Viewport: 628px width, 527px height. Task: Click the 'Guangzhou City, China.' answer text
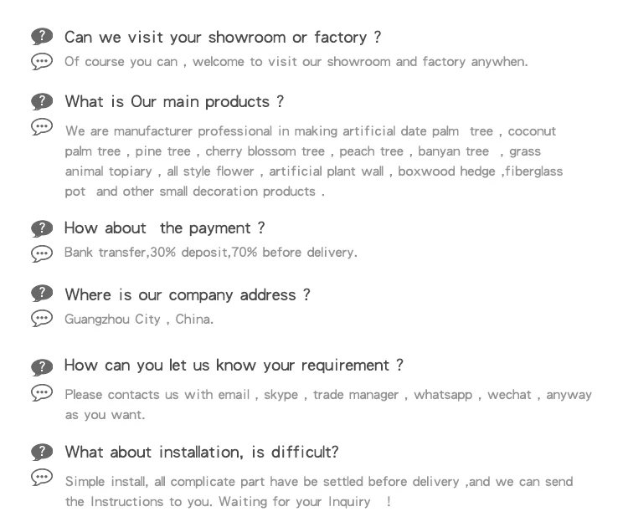pyautogui.click(x=139, y=320)
